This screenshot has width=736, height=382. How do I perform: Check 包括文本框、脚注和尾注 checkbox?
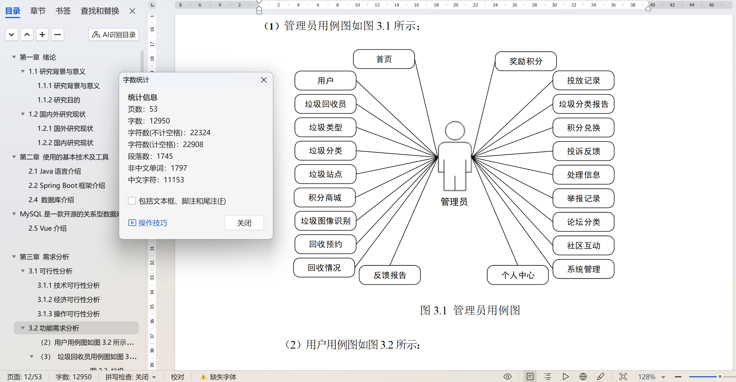coord(132,201)
